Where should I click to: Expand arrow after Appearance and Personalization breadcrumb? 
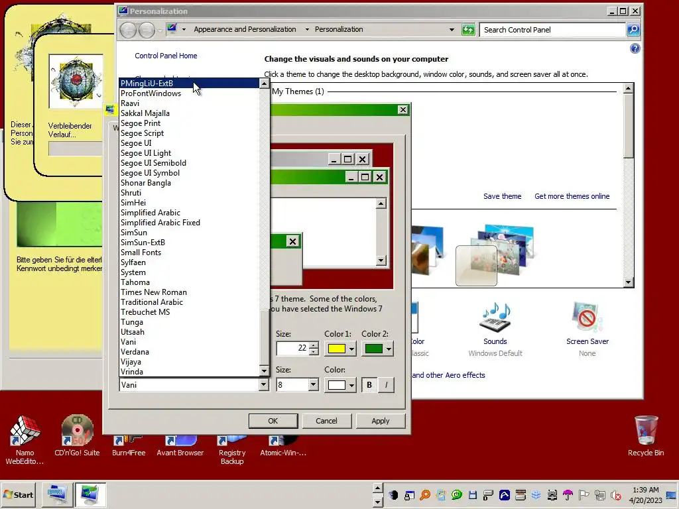[307, 29]
